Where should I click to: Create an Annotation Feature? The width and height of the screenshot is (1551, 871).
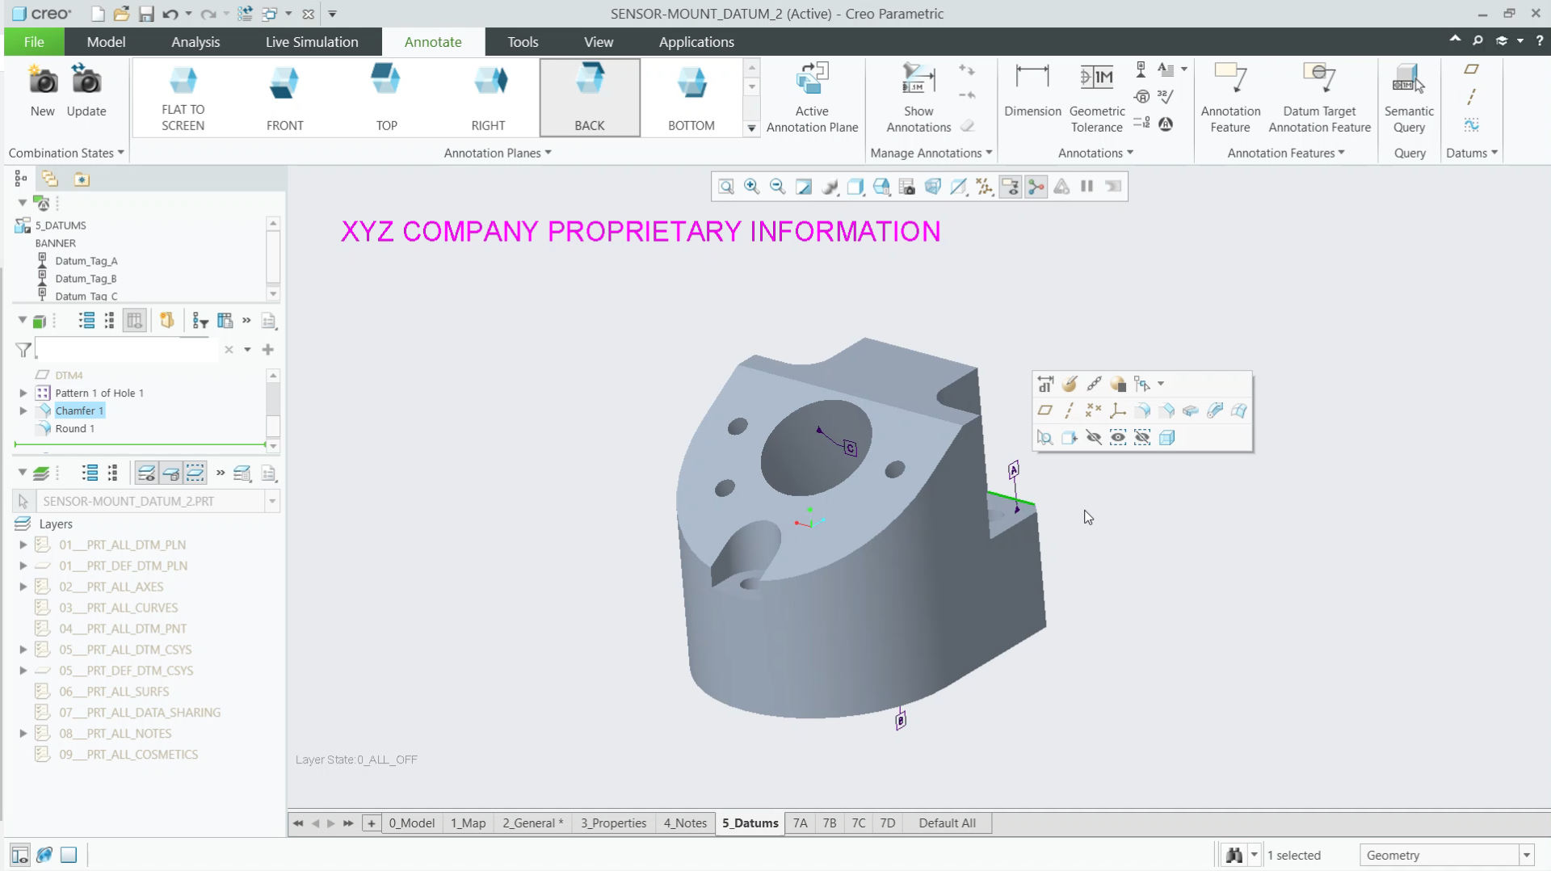pos(1230,97)
